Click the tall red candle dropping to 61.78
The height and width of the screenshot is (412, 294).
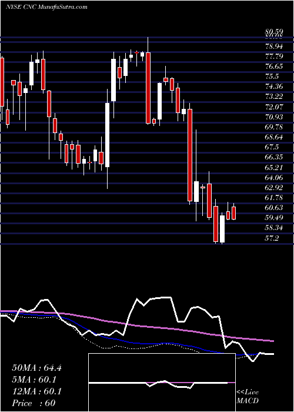coord(190,155)
